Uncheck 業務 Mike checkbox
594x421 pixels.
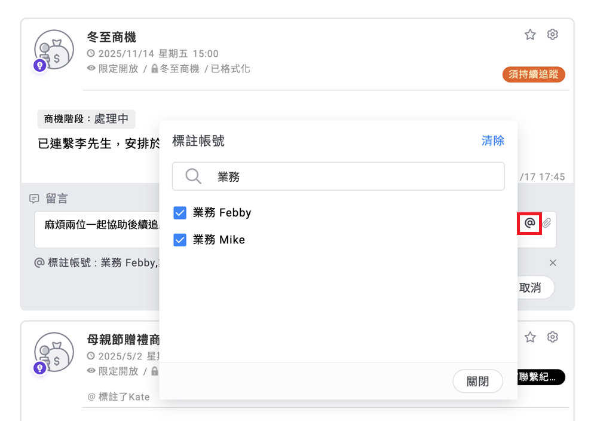180,240
